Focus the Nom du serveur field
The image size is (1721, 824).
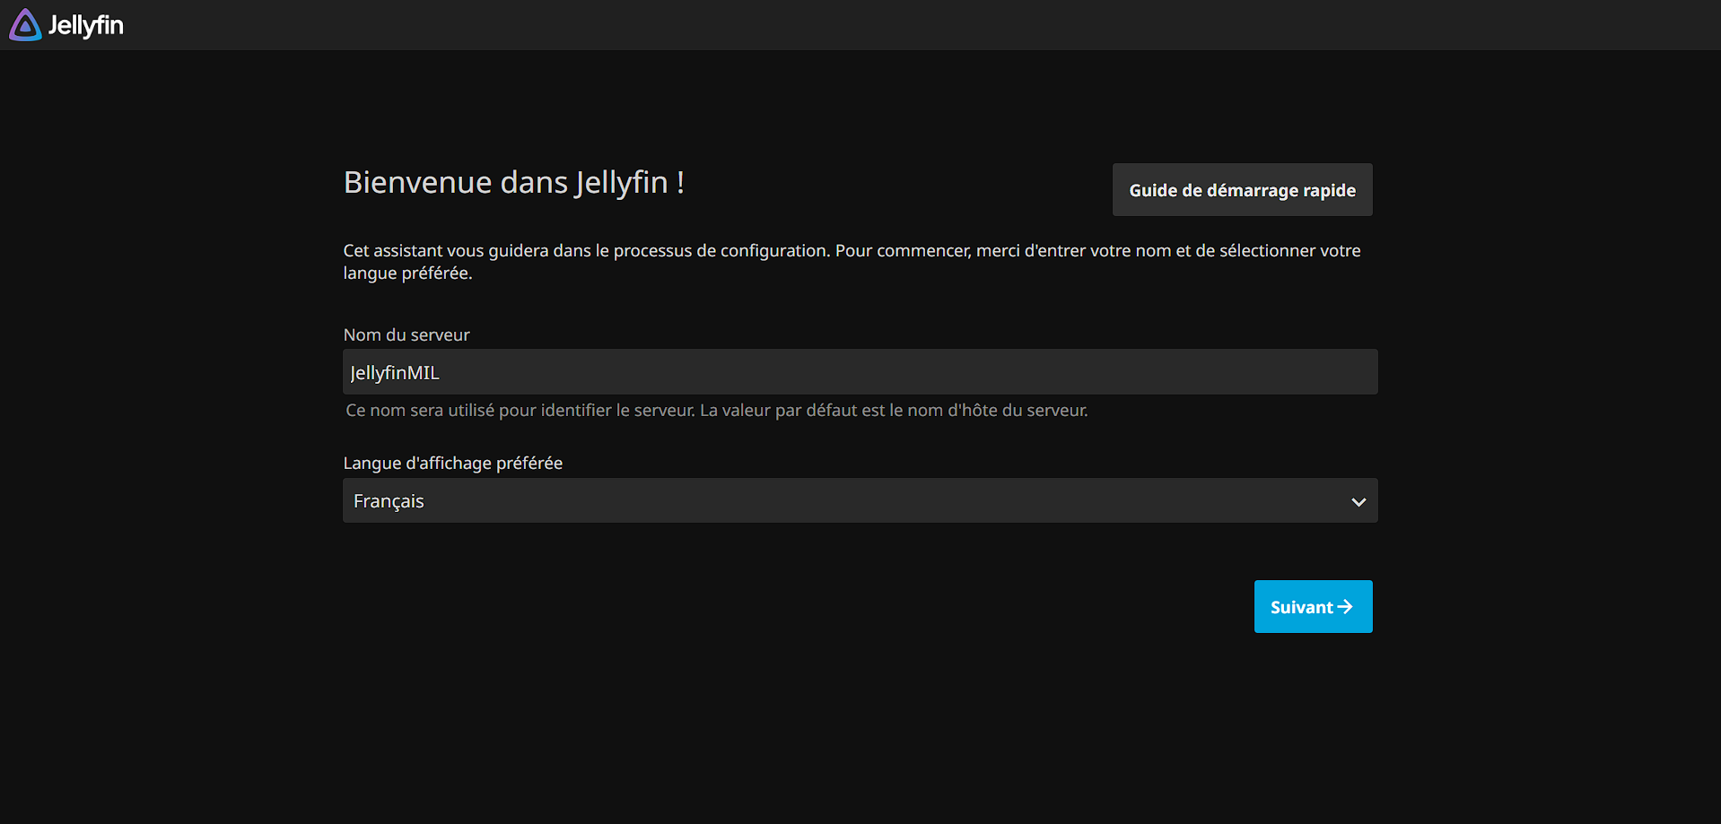[860, 372]
